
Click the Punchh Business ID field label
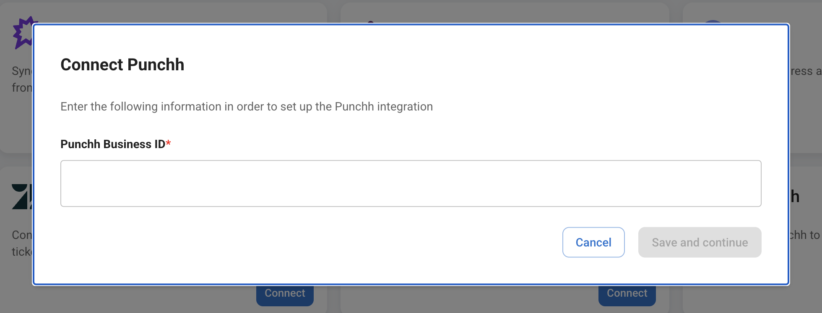[112, 144]
